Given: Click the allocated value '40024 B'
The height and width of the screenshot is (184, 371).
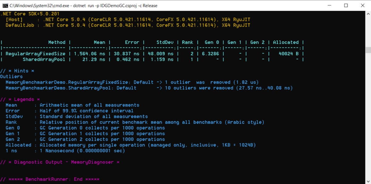Looking at the screenshot, I should pyautogui.click(x=289, y=54).
